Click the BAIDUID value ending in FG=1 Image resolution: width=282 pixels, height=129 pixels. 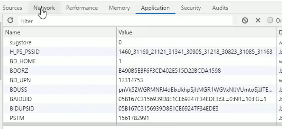192,99
